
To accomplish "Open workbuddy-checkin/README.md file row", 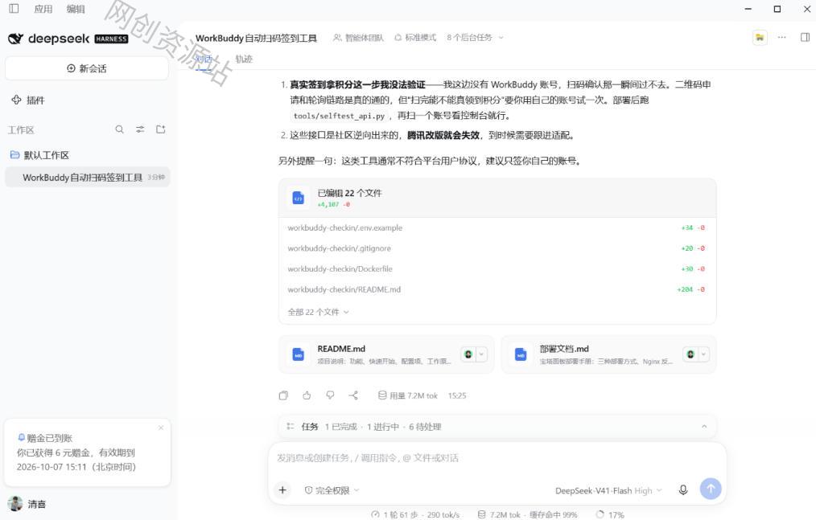I will coord(497,289).
